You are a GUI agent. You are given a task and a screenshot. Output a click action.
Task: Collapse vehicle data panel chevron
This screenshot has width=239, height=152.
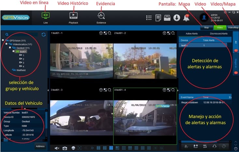[x=25, y=108]
